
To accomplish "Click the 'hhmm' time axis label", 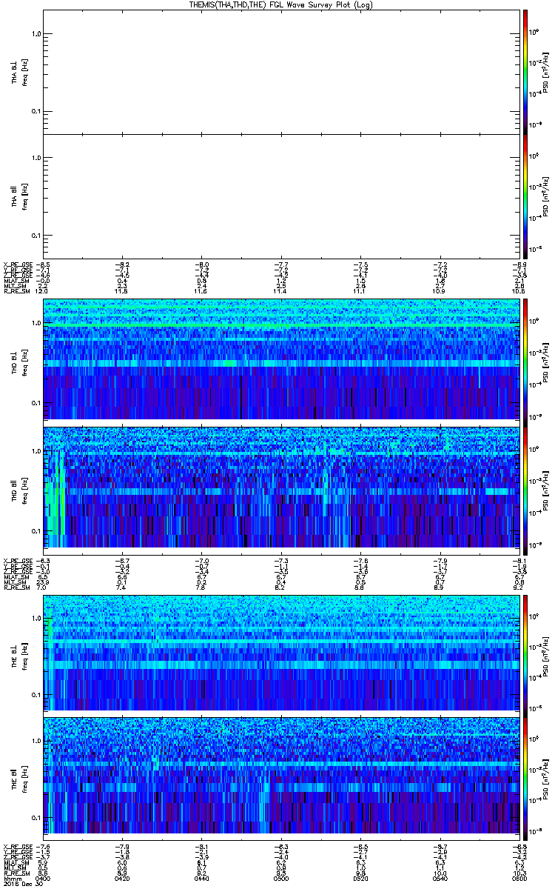I will point(12,879).
